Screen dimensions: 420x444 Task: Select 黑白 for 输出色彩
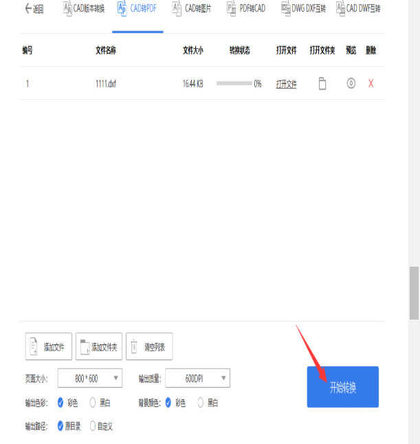[93, 402]
